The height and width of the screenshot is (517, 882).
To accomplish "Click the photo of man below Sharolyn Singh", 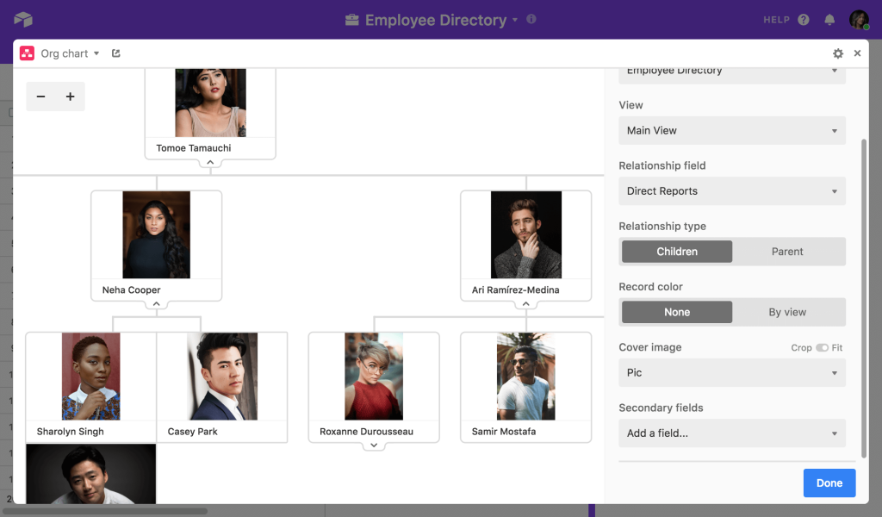I will click(91, 474).
